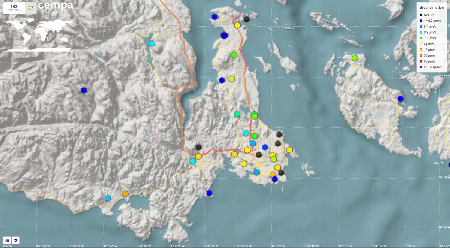
Task: Select the yellow station on the far eastern peninsula point
Action: click(x=289, y=150)
